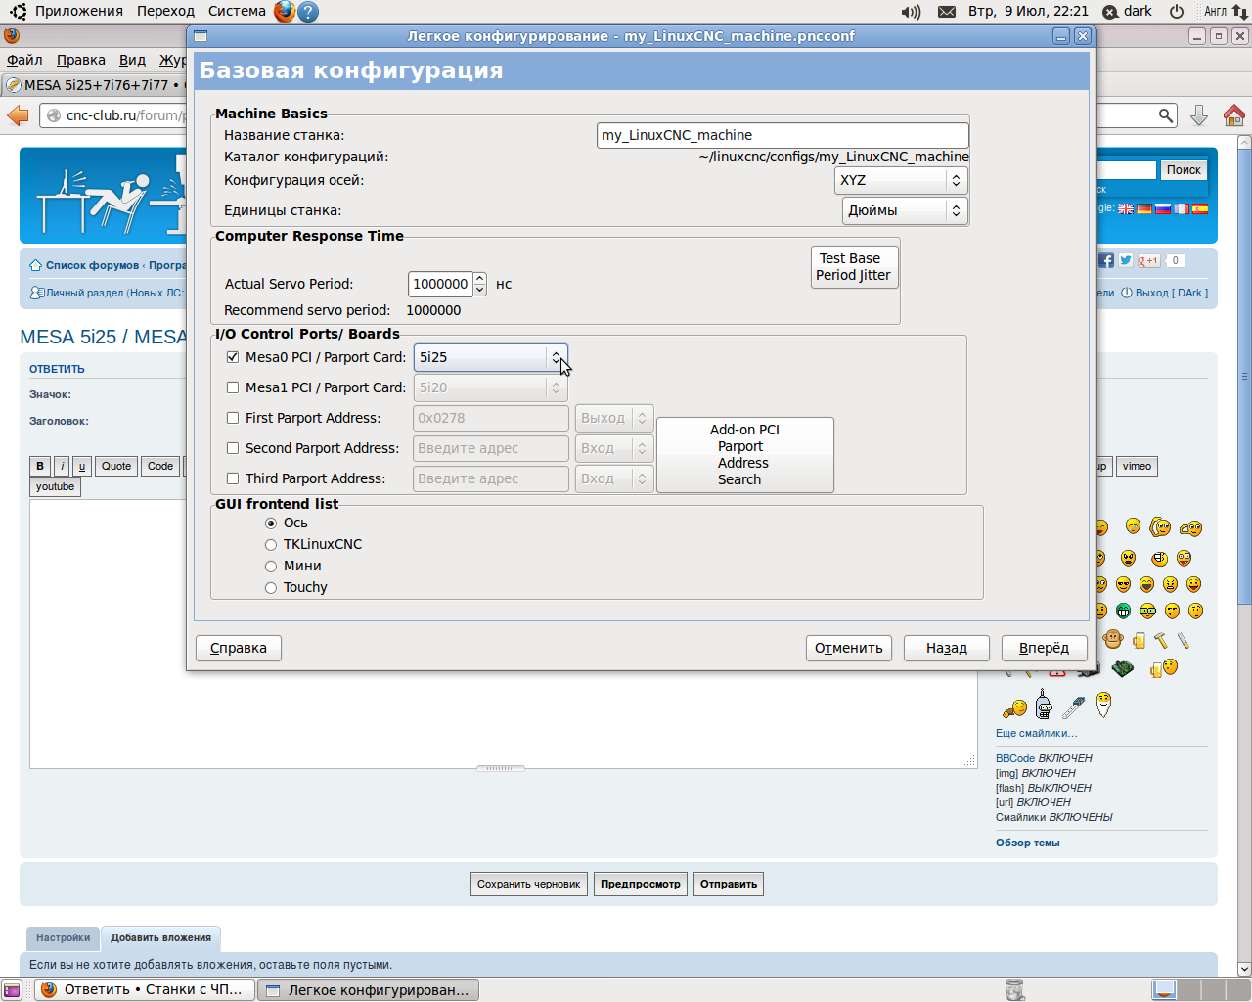Image resolution: width=1252 pixels, height=1002 pixels.
Task: Insert the green grinning smiley
Action: click(1123, 612)
